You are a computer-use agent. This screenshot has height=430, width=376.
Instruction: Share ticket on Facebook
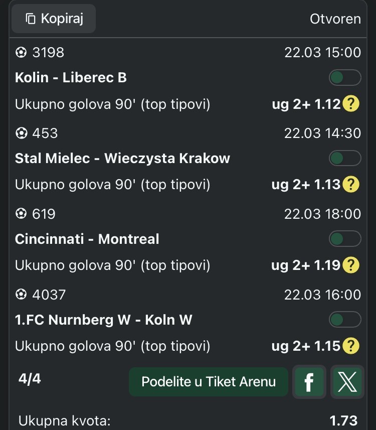tap(309, 382)
